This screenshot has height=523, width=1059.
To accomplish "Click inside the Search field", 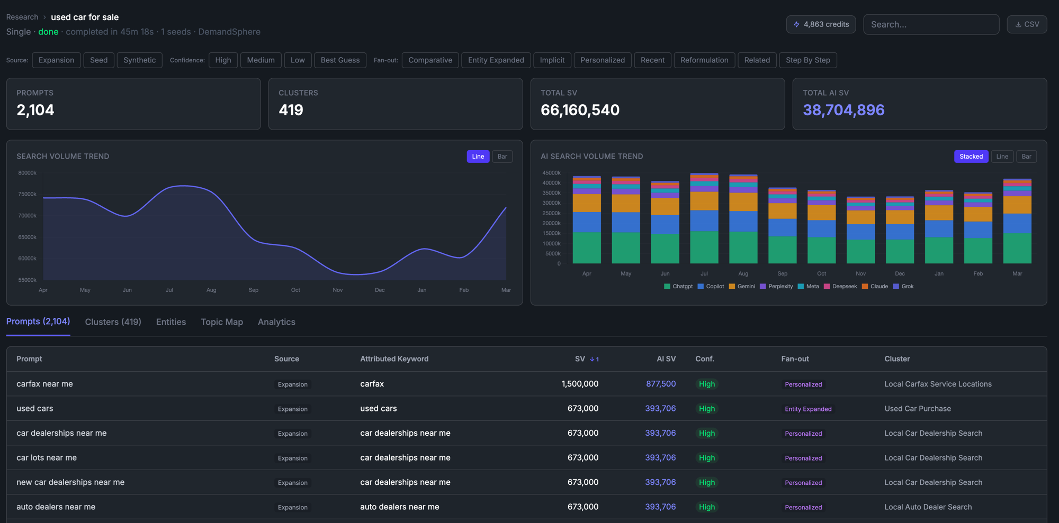I will pos(931,24).
